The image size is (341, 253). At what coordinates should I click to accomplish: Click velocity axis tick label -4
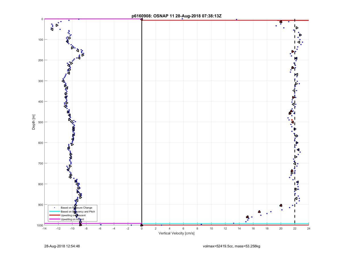[114, 228]
